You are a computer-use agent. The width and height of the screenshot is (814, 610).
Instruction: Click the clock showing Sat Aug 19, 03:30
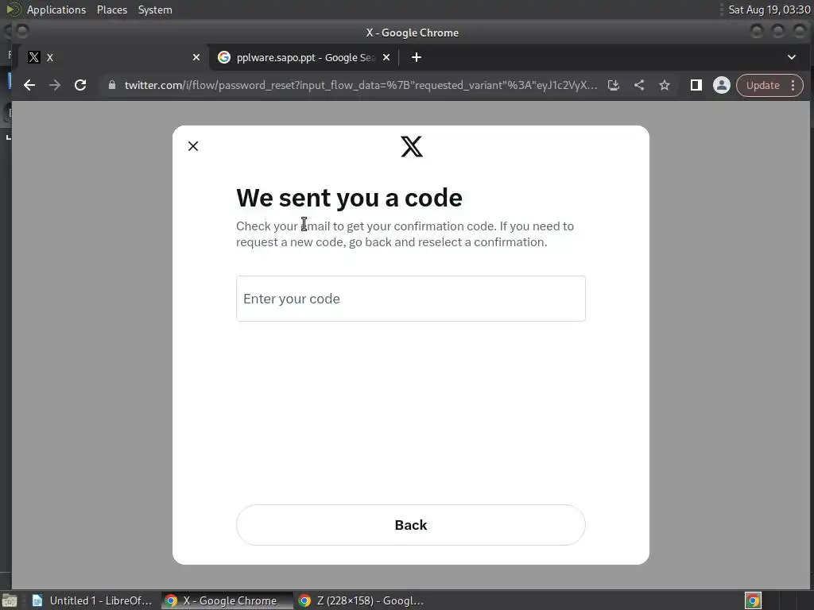tap(769, 10)
